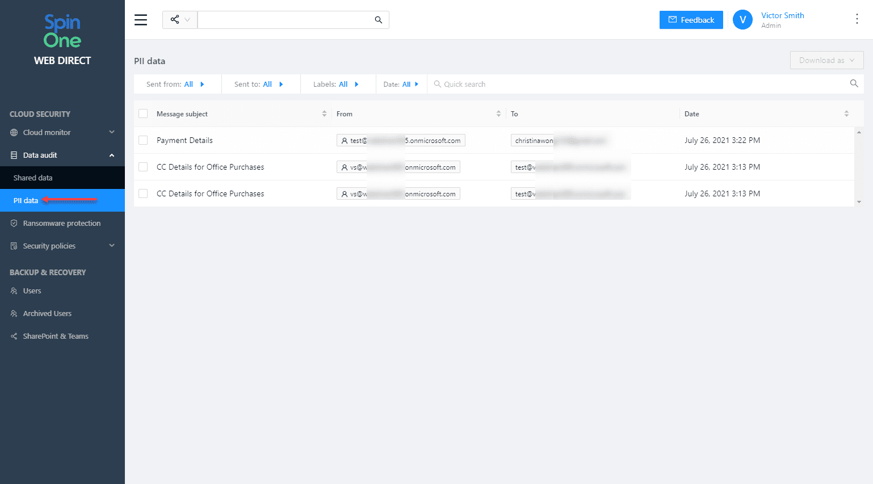Click the Security policies icon

click(x=14, y=246)
